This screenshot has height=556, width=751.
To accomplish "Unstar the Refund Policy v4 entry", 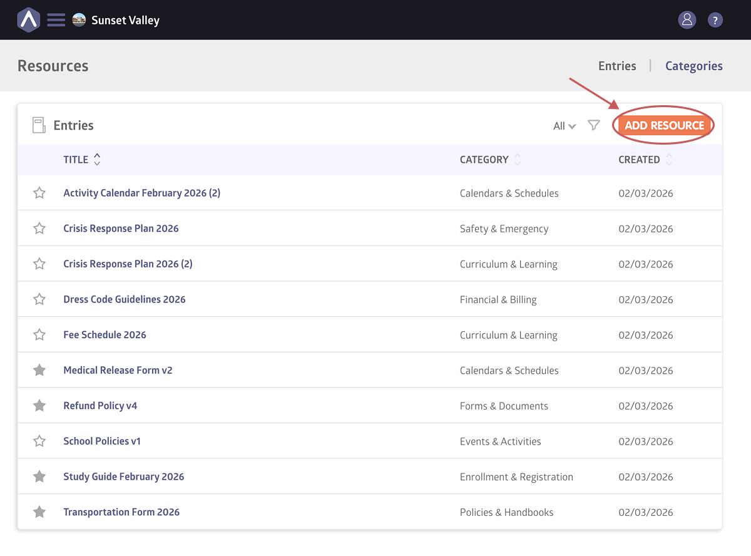I will [x=39, y=406].
